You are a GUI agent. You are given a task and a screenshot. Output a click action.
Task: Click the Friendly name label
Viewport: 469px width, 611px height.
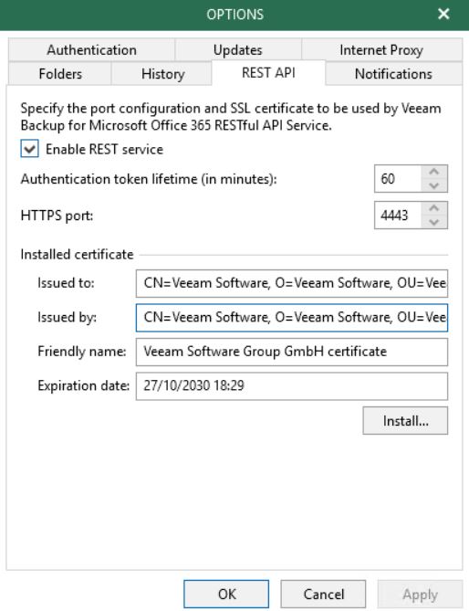pos(82,352)
